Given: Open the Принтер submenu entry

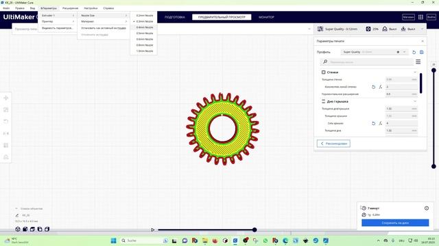Looking at the screenshot, I should pyautogui.click(x=58, y=21).
